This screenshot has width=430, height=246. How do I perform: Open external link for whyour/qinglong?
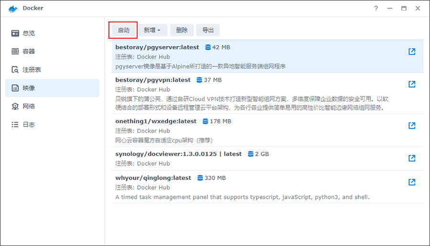pyautogui.click(x=412, y=182)
